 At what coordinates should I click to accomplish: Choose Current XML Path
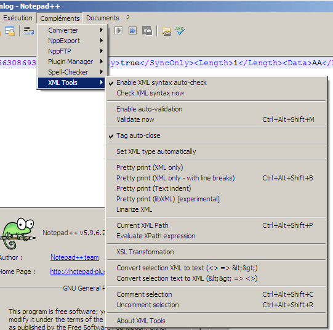coord(217,225)
